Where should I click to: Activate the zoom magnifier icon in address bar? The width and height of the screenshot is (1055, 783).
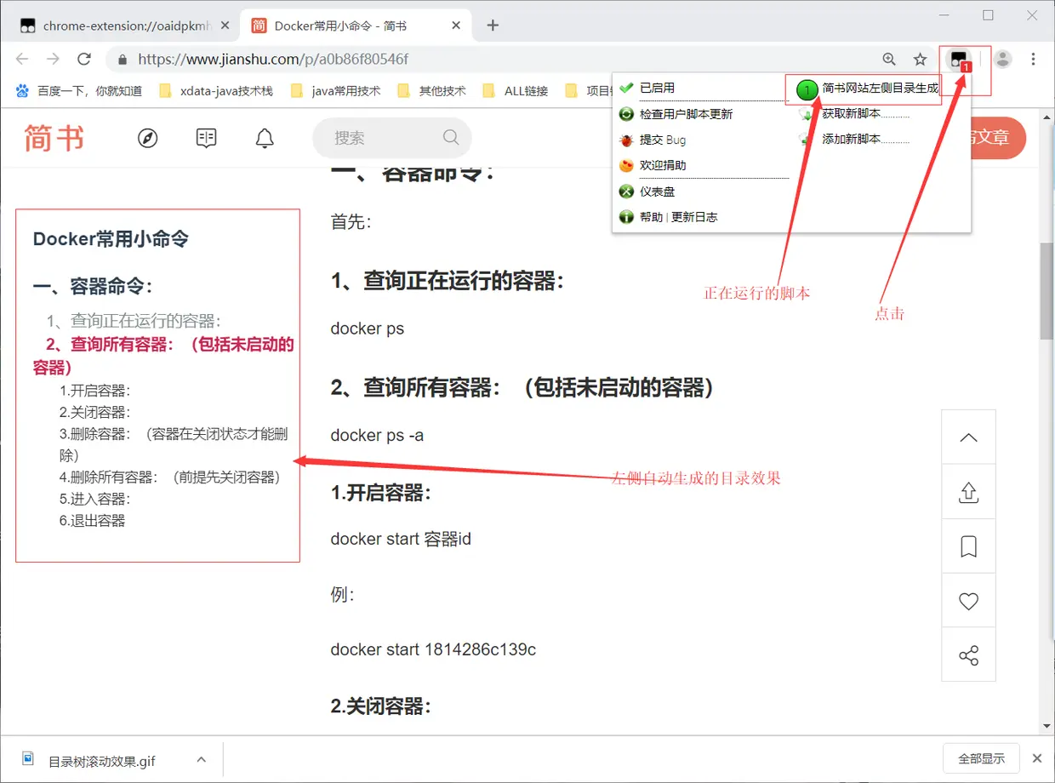888,59
